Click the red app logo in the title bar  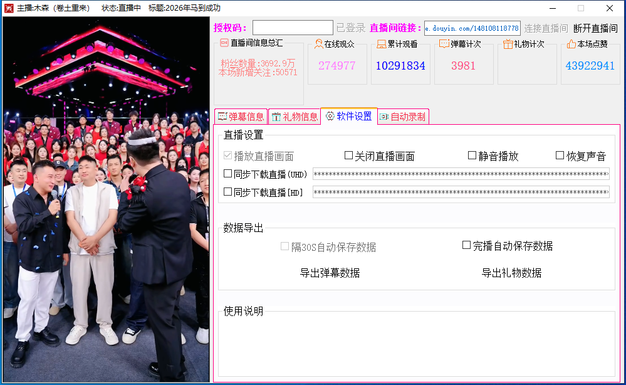click(9, 8)
